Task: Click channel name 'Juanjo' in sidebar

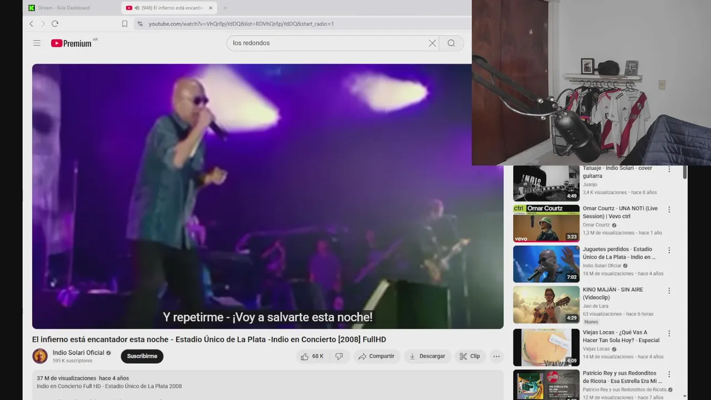Action: pos(590,184)
